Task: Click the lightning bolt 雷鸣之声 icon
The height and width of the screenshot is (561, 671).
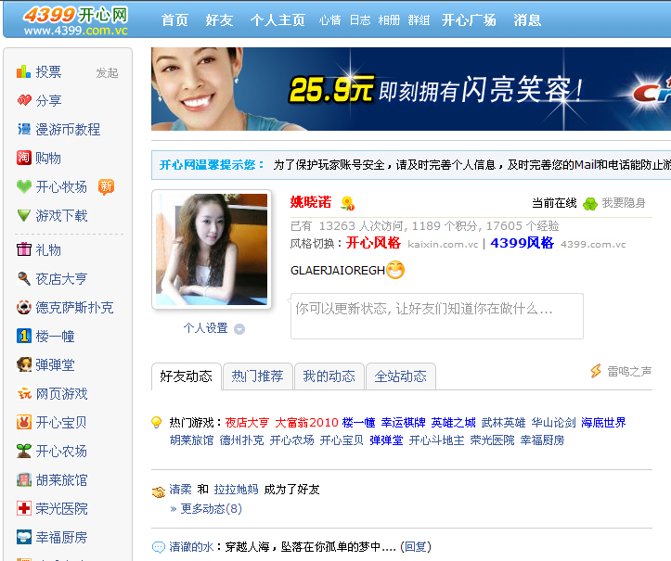Action: (596, 371)
